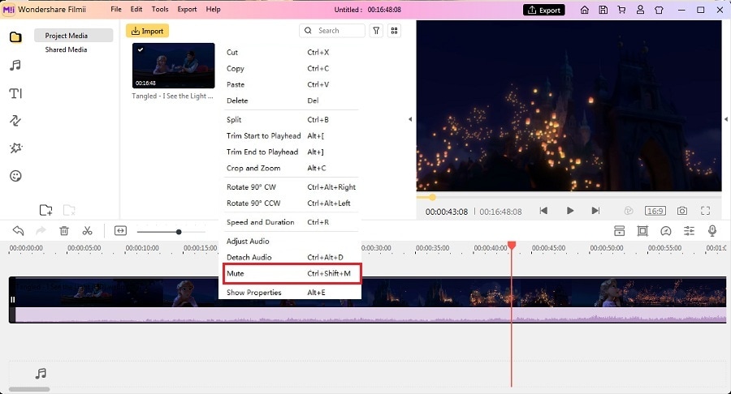The image size is (731, 394).
Task: Click the microphone voiceover icon
Action: click(x=712, y=231)
